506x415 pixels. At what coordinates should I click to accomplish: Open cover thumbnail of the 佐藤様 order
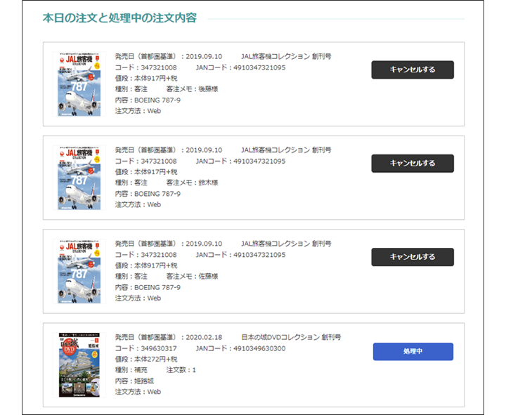click(x=79, y=271)
